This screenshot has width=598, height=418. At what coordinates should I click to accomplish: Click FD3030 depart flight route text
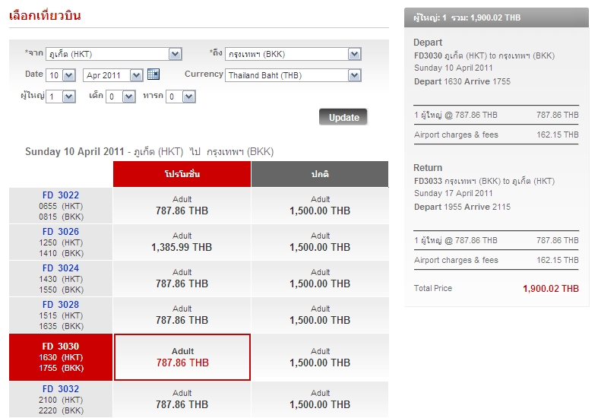point(484,55)
